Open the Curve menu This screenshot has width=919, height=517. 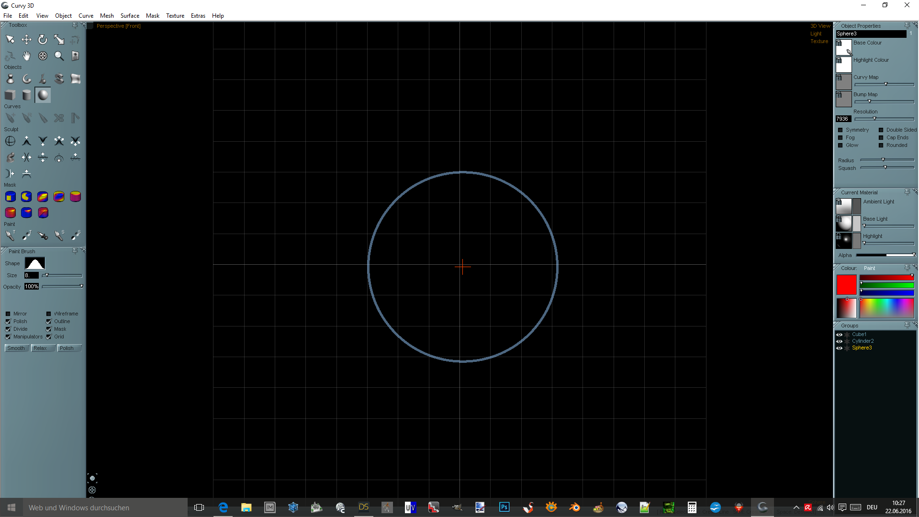86,16
